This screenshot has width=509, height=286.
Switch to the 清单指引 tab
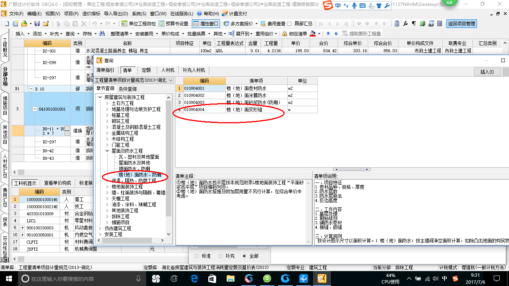coord(105,70)
